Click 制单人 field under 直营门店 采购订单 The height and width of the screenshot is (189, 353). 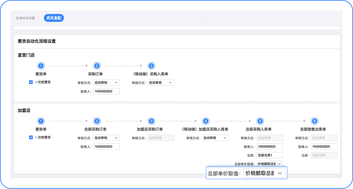(106, 91)
